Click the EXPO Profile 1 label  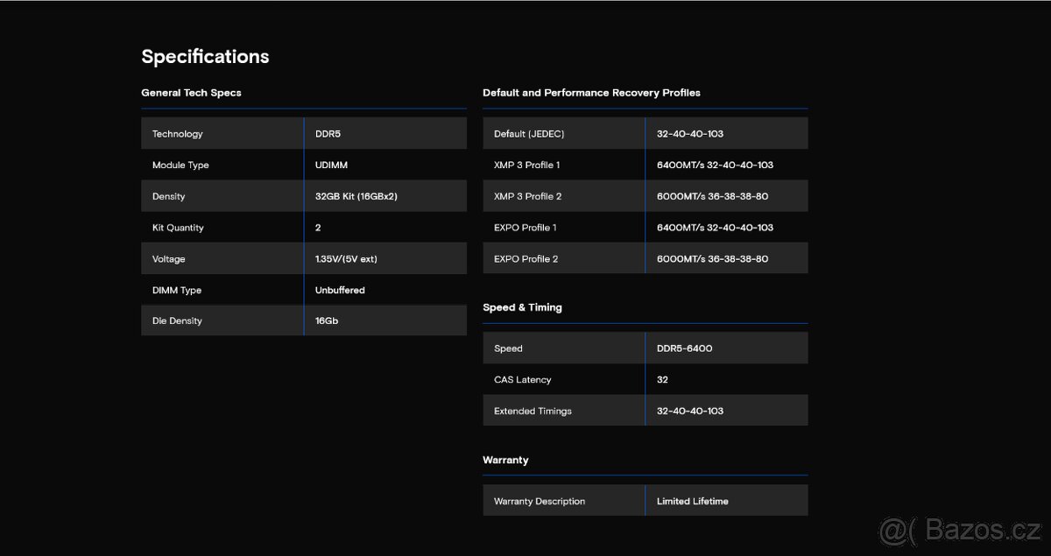pos(525,228)
